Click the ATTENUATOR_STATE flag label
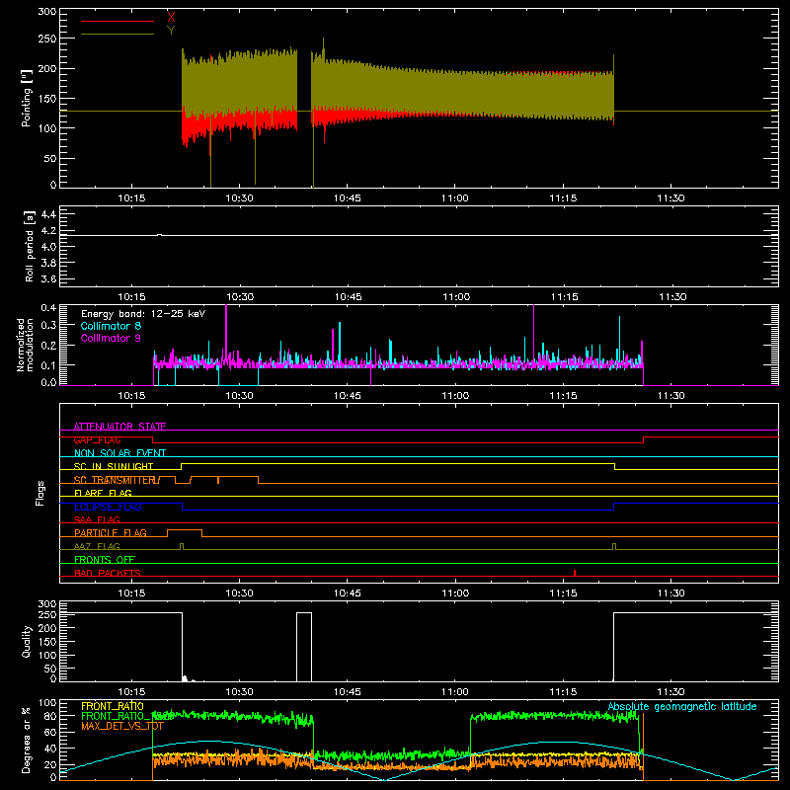790x790 pixels. [119, 427]
